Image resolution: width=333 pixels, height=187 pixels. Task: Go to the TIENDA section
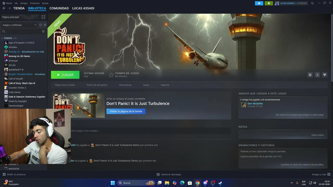[x=19, y=8]
